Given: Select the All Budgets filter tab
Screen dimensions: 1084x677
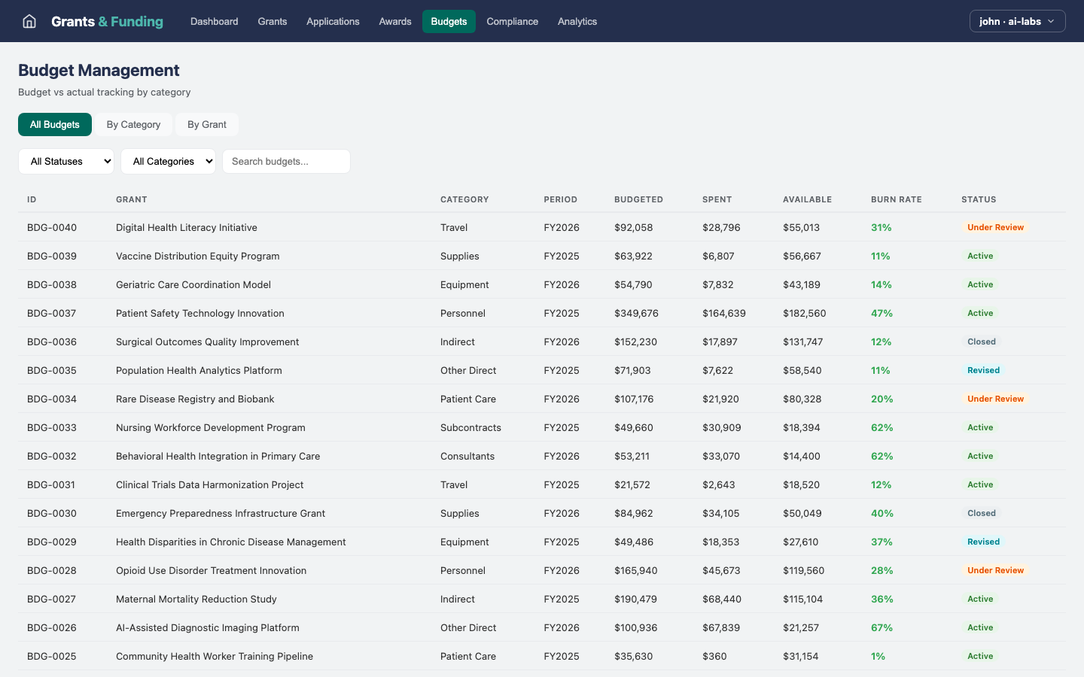Looking at the screenshot, I should click(54, 124).
